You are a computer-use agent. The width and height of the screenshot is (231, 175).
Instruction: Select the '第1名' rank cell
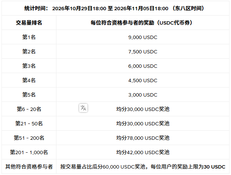(29, 37)
